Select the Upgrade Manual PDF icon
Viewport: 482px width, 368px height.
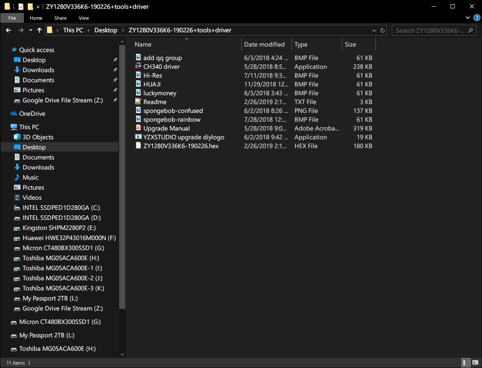139,128
